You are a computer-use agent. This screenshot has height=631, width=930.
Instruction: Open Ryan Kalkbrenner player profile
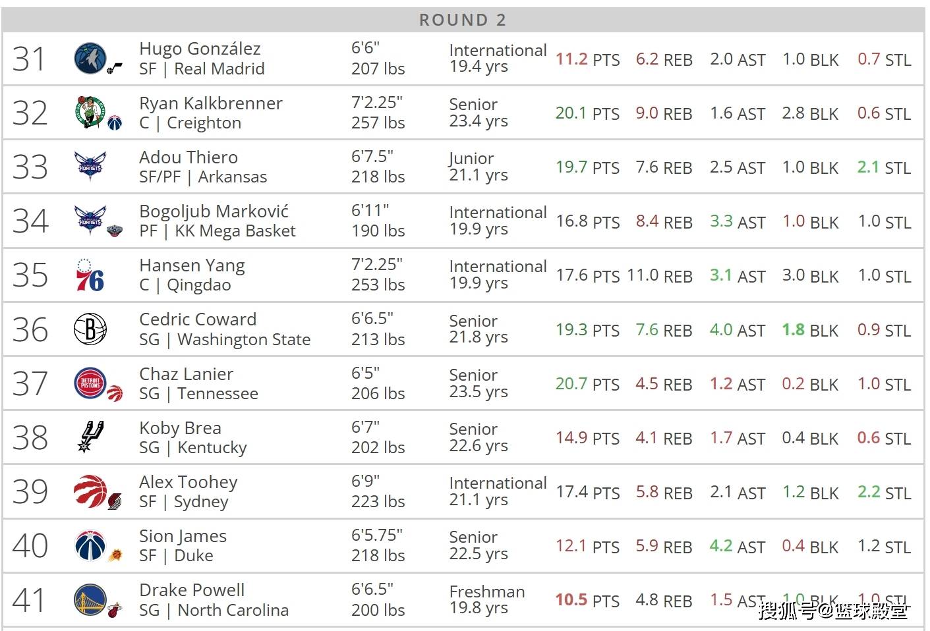click(x=211, y=103)
